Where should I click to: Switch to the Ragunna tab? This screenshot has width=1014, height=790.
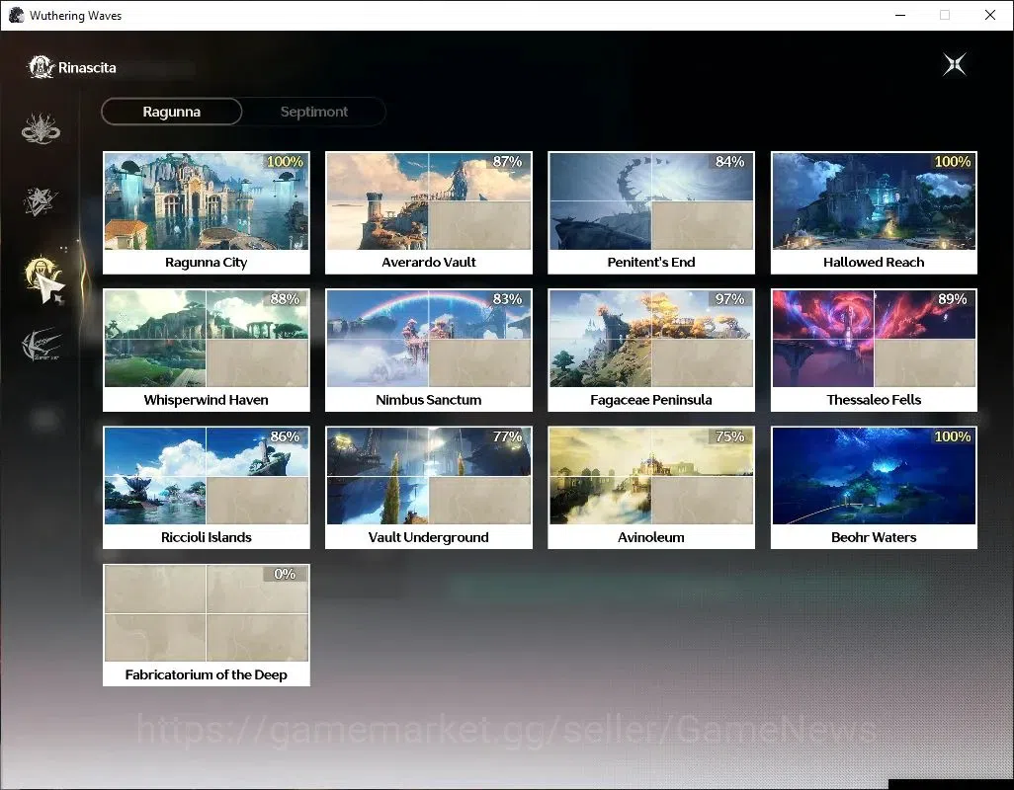pyautogui.click(x=171, y=112)
